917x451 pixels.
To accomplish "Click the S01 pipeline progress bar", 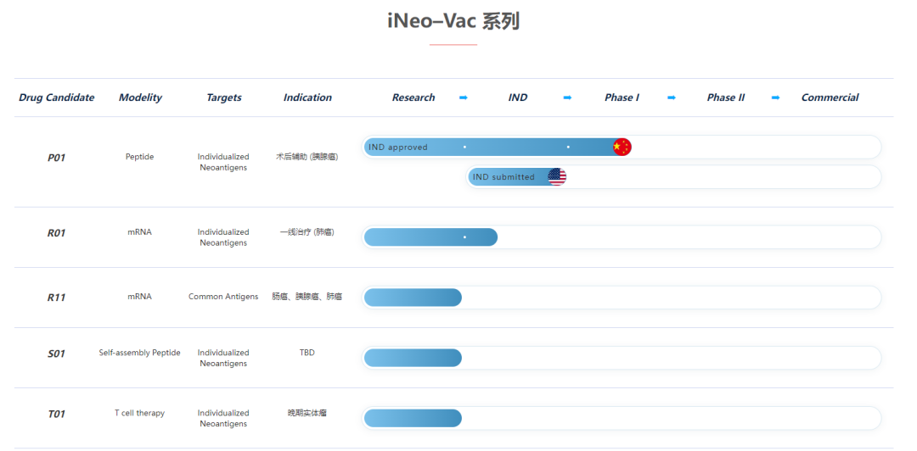I will 413,358.
